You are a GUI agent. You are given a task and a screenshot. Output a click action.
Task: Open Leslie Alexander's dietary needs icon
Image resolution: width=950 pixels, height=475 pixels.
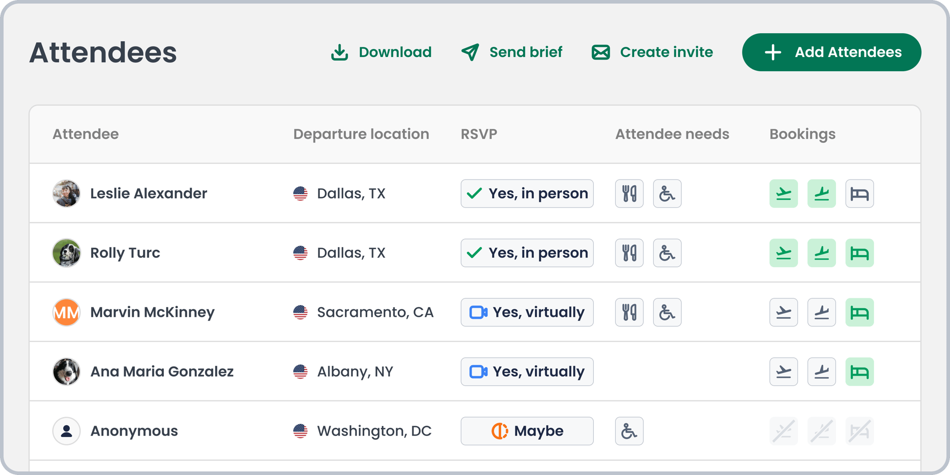click(629, 193)
